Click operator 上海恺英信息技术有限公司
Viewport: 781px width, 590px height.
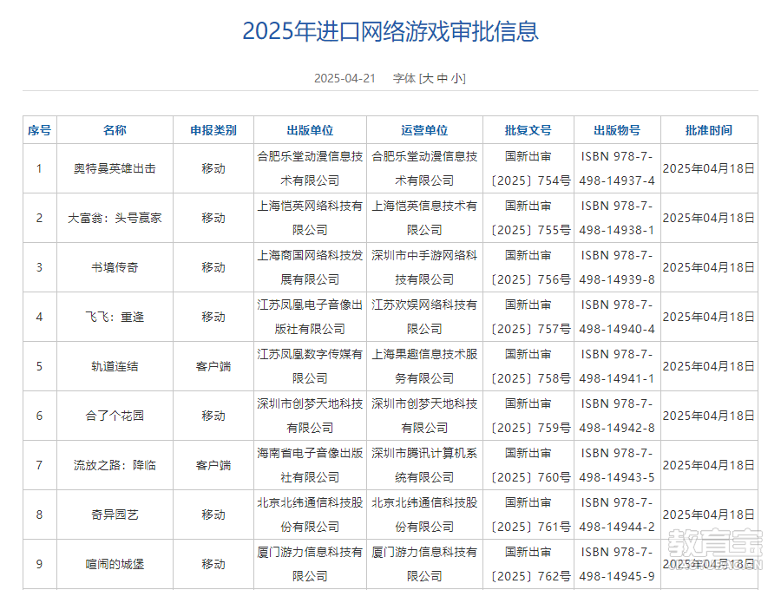(x=424, y=218)
